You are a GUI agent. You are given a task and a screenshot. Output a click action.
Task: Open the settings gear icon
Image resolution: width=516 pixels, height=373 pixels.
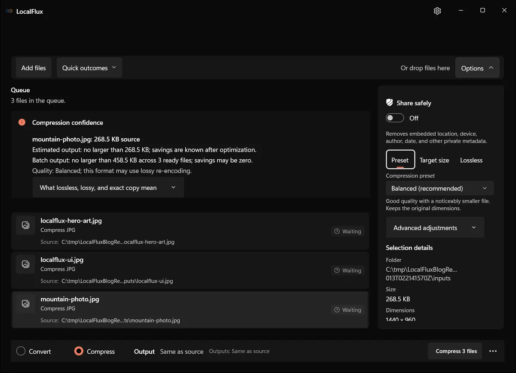click(x=437, y=11)
